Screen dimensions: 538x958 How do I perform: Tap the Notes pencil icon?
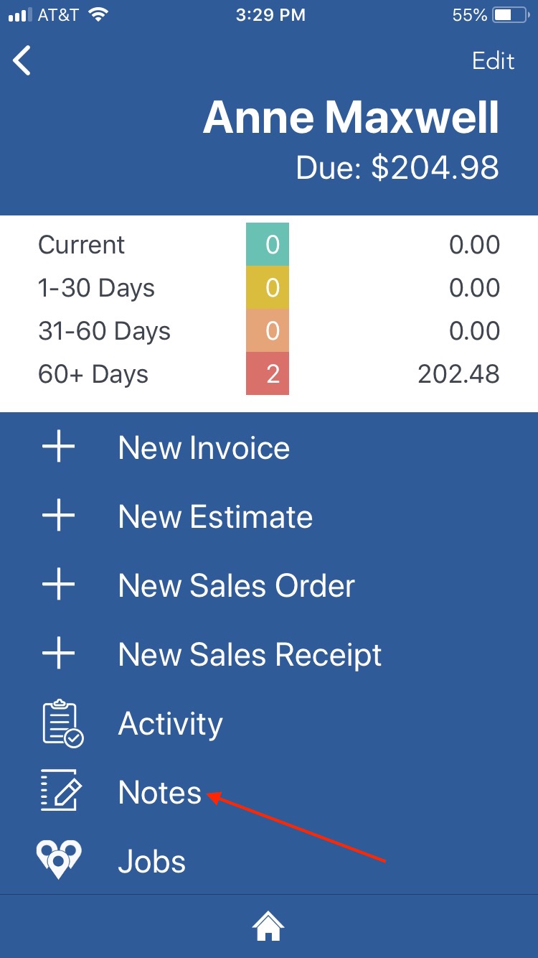60,791
